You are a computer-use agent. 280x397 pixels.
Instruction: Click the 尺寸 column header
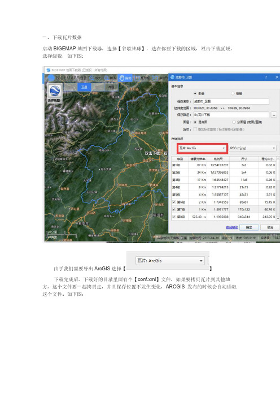coord(244,159)
